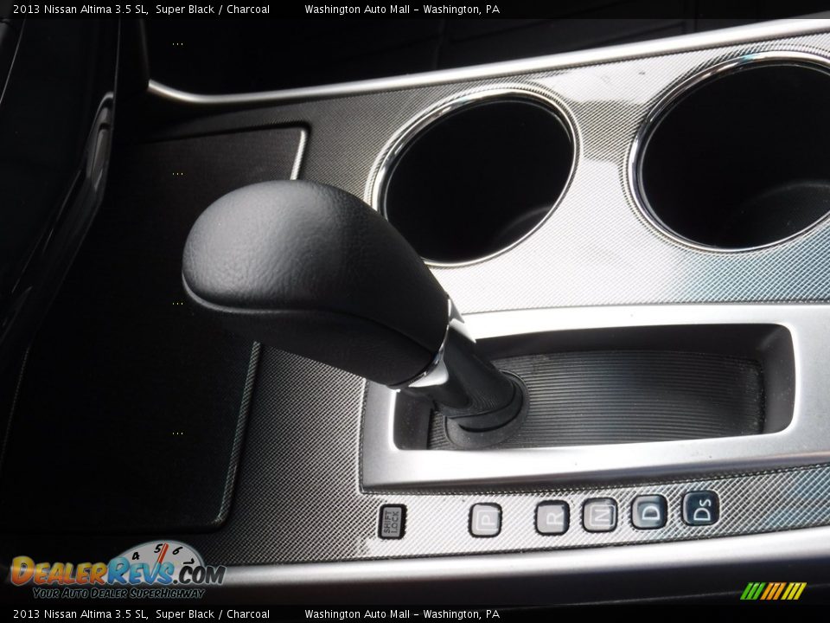The height and width of the screenshot is (623, 830).
Task: Choose the D drive gear indicator
Action: pyautogui.click(x=648, y=511)
